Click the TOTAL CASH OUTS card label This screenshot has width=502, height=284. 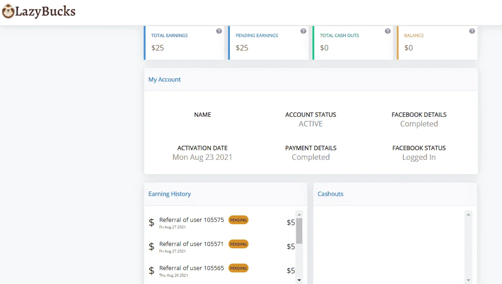pos(339,36)
